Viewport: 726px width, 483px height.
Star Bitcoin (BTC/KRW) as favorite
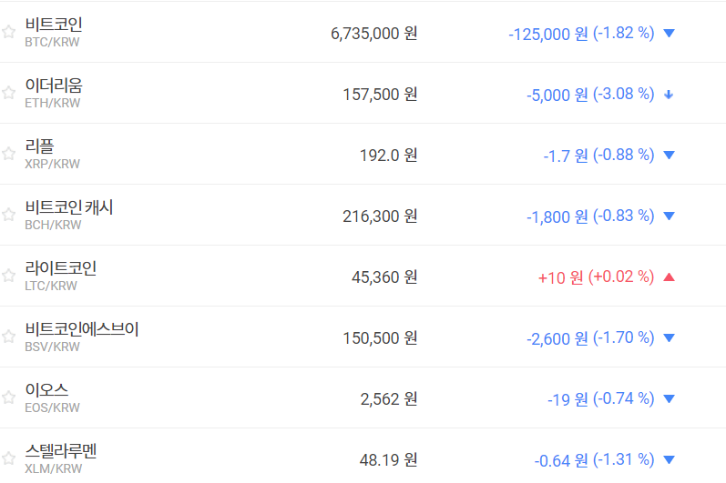click(x=9, y=32)
